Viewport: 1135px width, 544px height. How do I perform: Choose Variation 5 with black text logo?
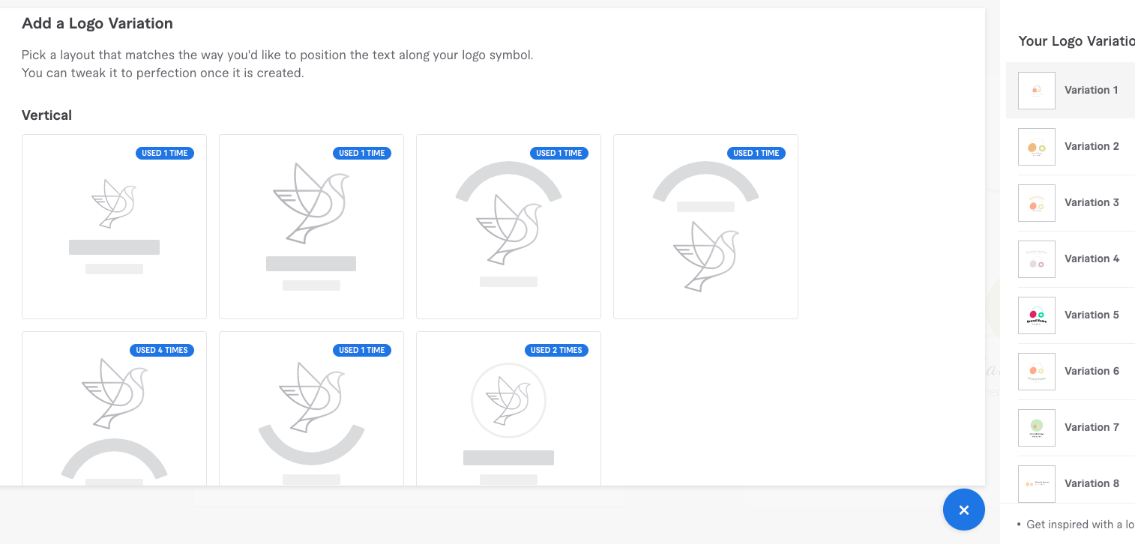coord(1076,315)
